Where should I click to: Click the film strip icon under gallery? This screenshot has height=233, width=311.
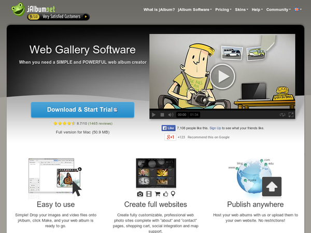click(149, 194)
